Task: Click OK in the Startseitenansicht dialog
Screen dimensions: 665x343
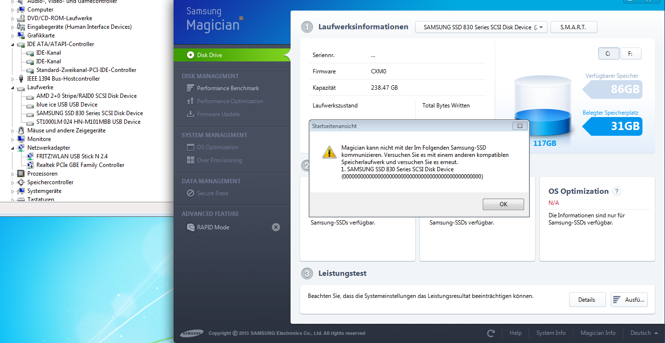Action: (503, 204)
